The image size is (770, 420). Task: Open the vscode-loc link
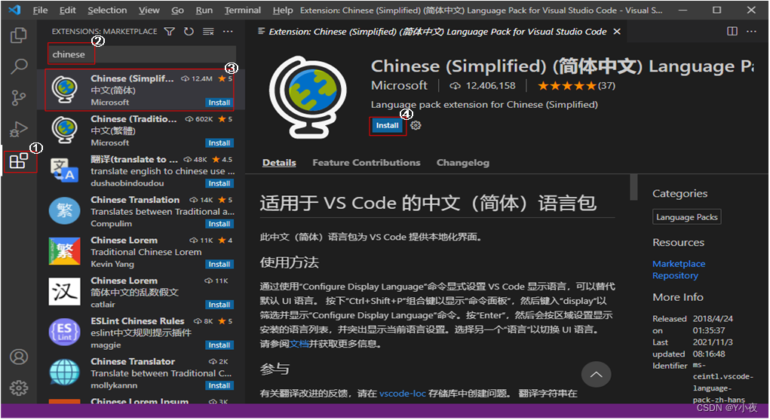pyautogui.click(x=402, y=394)
